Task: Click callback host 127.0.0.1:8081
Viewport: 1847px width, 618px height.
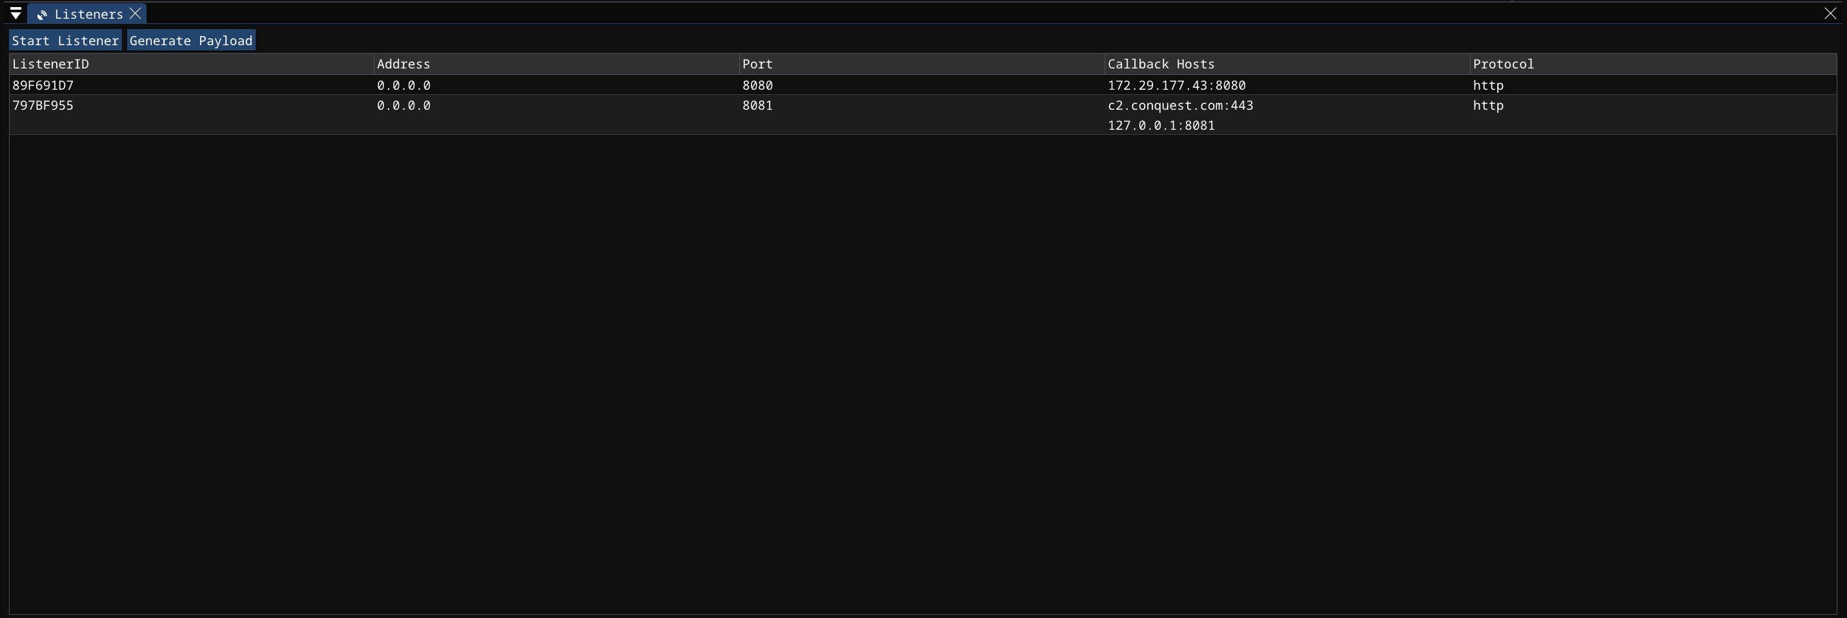Action: click(1161, 125)
